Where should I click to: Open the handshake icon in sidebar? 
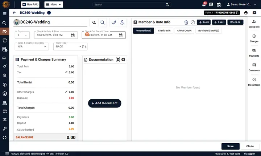click(5, 119)
